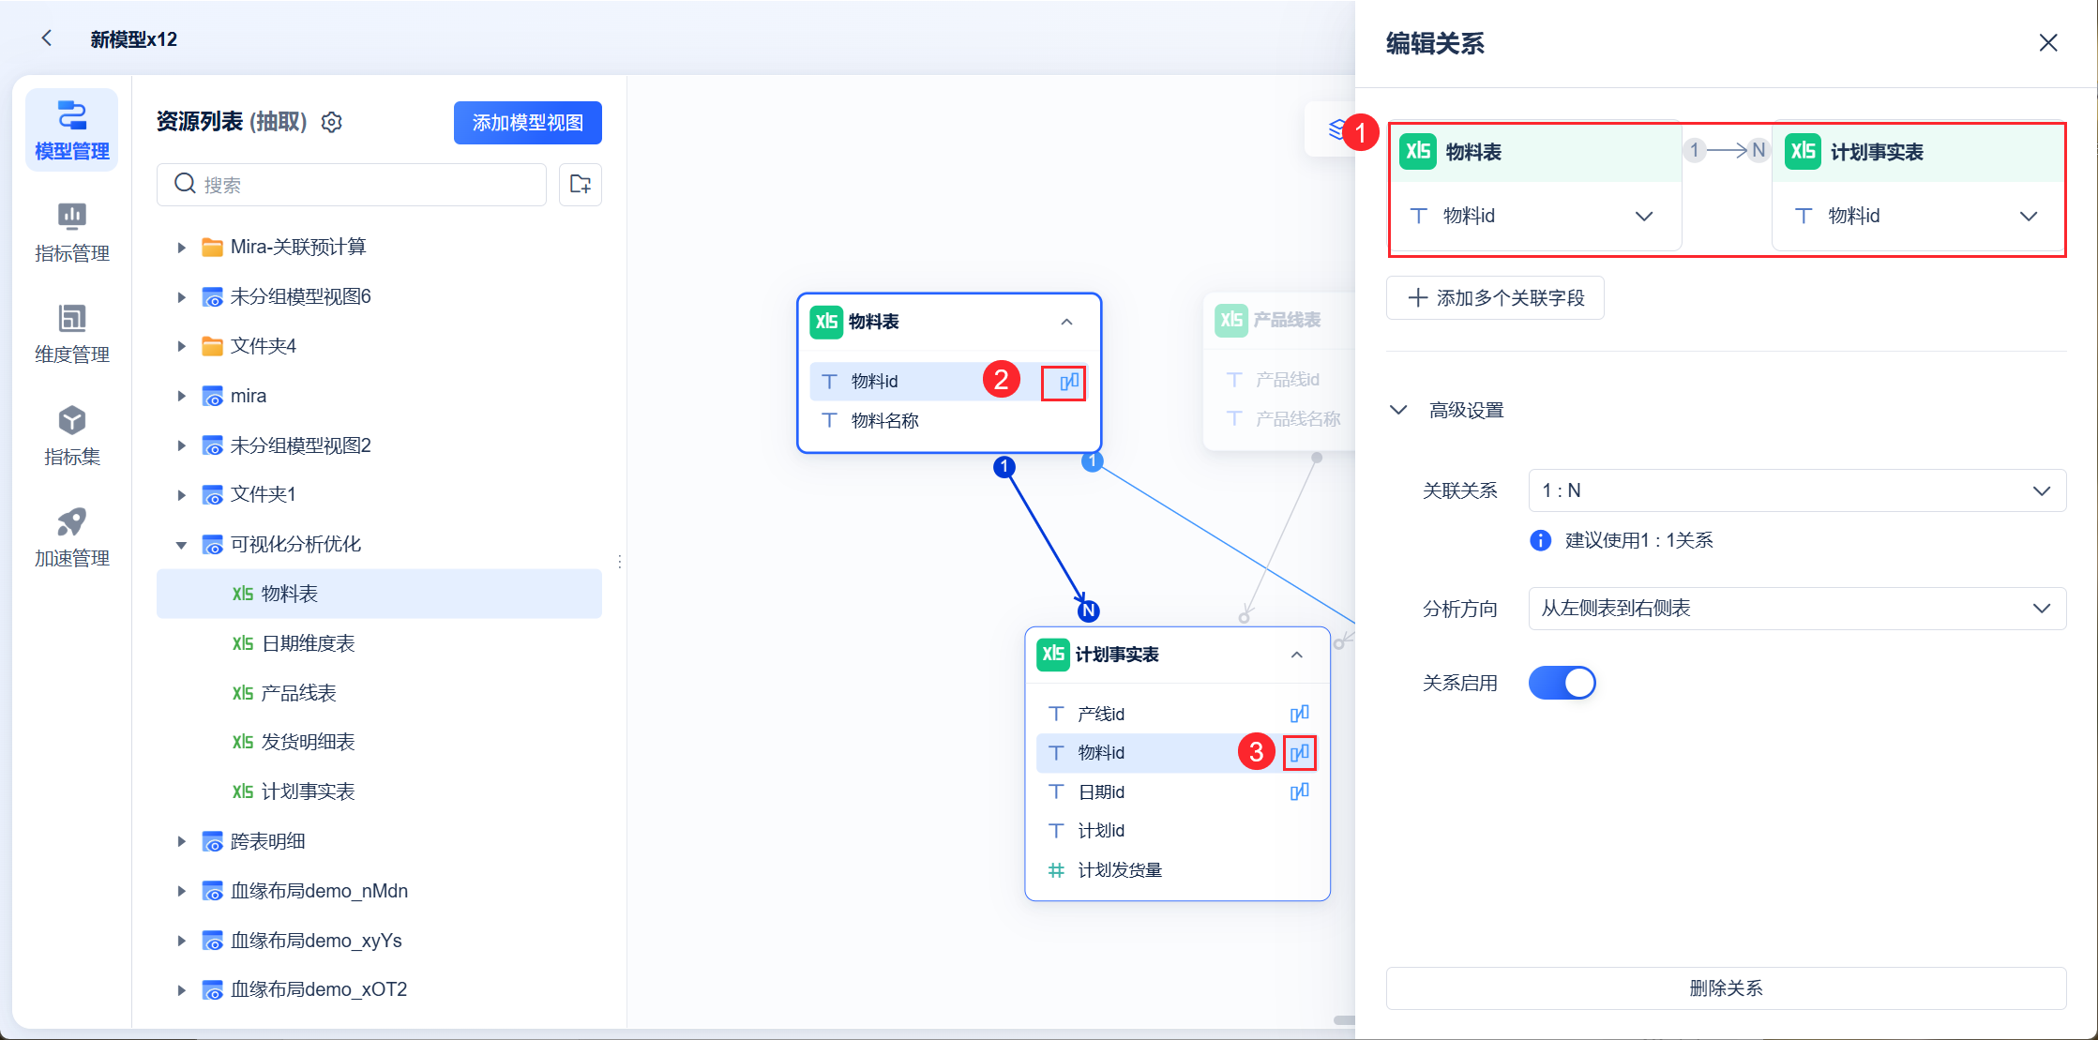Click the 添加模型视图 button
This screenshot has width=2098, height=1040.
(527, 123)
